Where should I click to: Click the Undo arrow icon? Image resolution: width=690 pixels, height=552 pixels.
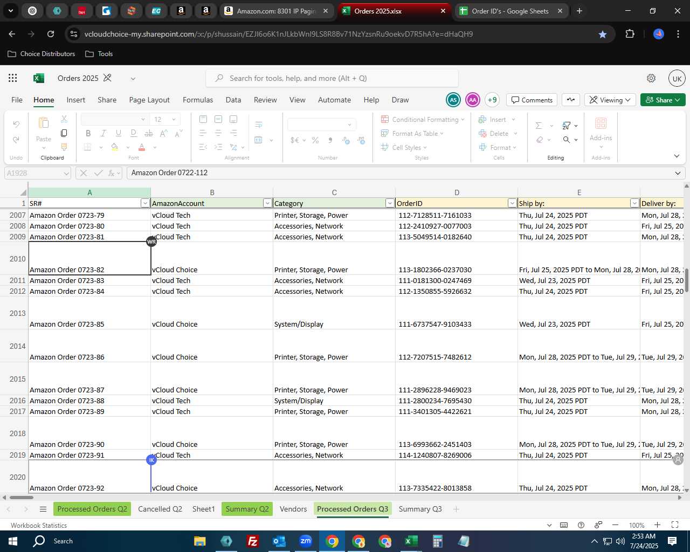pyautogui.click(x=16, y=125)
